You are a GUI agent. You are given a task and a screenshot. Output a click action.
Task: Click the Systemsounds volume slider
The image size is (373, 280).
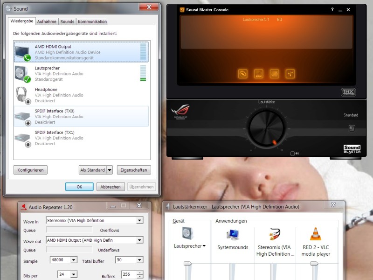click(x=231, y=272)
